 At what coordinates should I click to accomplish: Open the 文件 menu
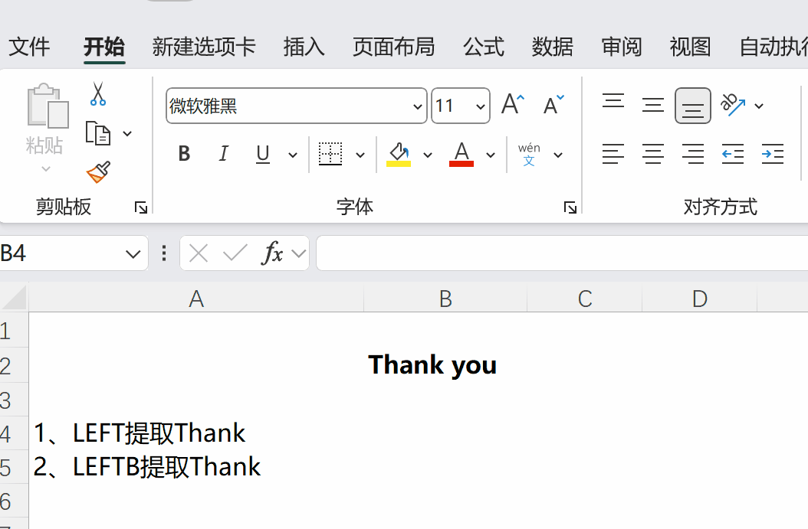click(x=29, y=47)
